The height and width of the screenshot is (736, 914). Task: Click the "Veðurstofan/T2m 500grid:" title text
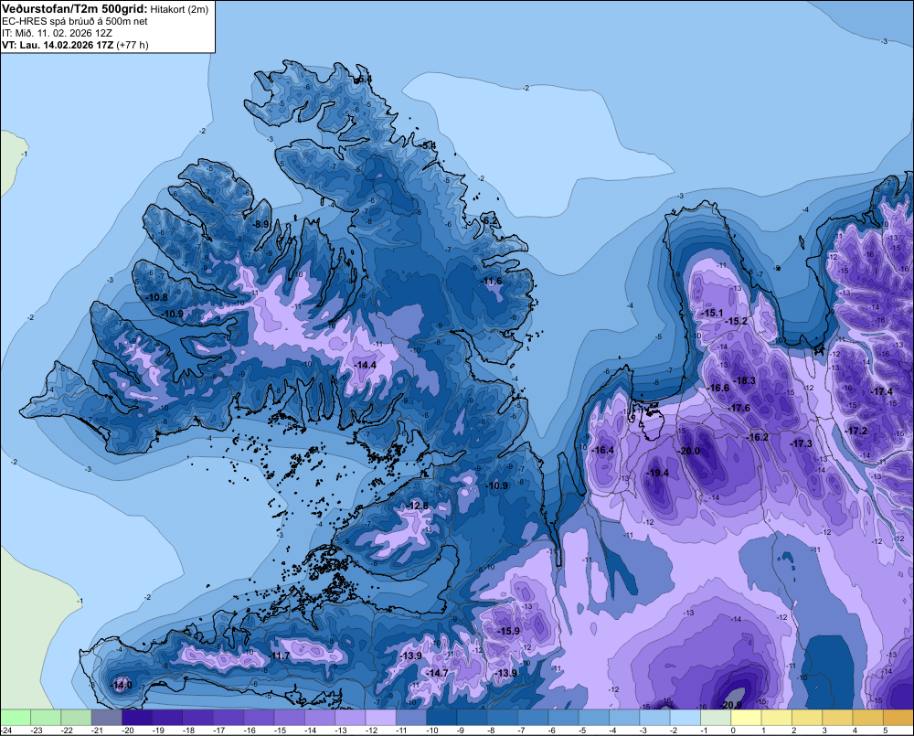[75, 9]
